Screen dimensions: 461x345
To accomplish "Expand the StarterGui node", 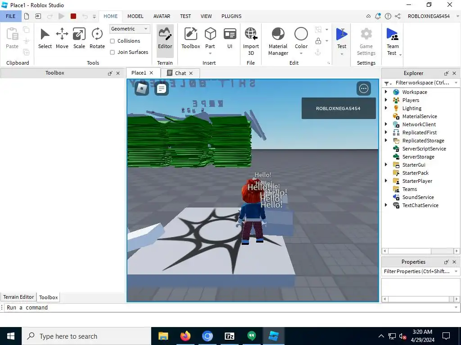I will click(386, 164).
